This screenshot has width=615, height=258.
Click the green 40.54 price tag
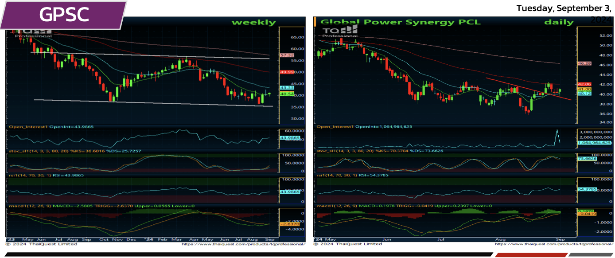point(287,94)
